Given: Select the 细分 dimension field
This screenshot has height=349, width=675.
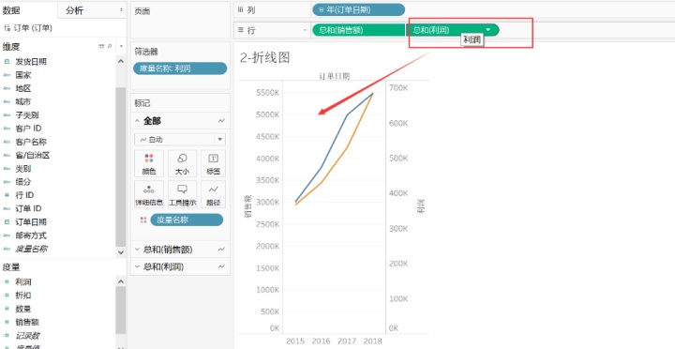Looking at the screenshot, I should click(x=23, y=182).
